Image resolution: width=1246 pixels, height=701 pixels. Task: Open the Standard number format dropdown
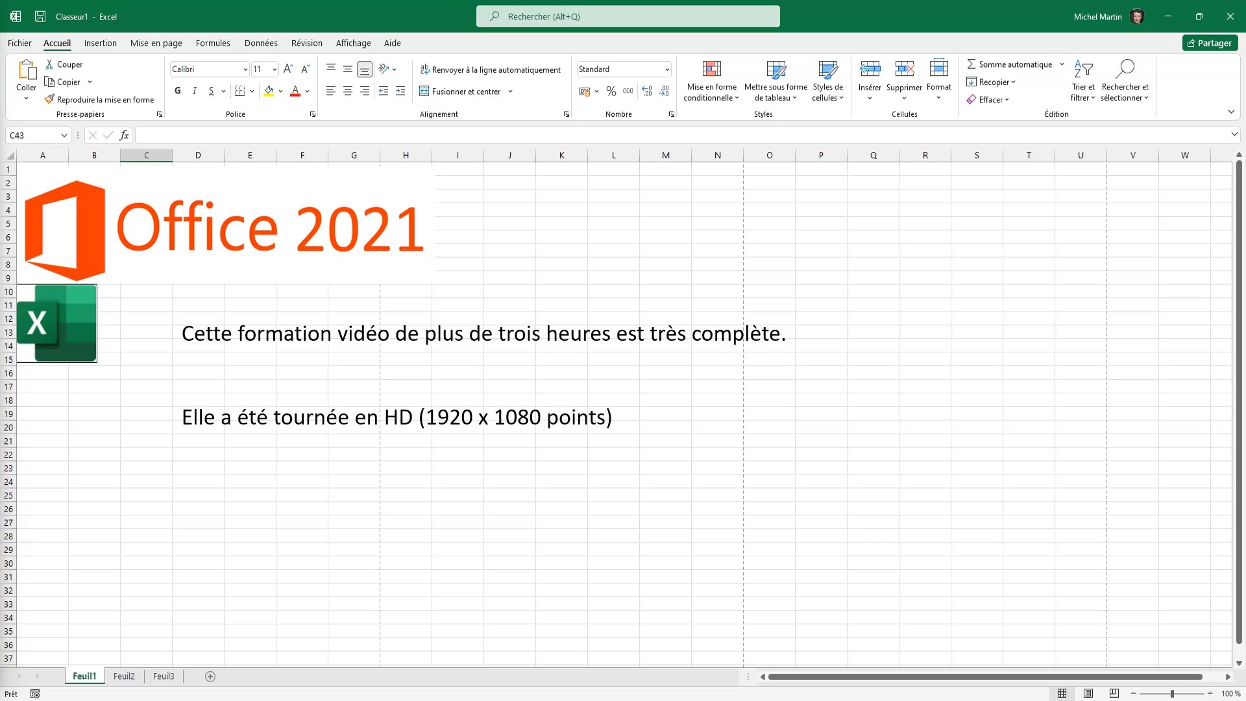pos(666,69)
